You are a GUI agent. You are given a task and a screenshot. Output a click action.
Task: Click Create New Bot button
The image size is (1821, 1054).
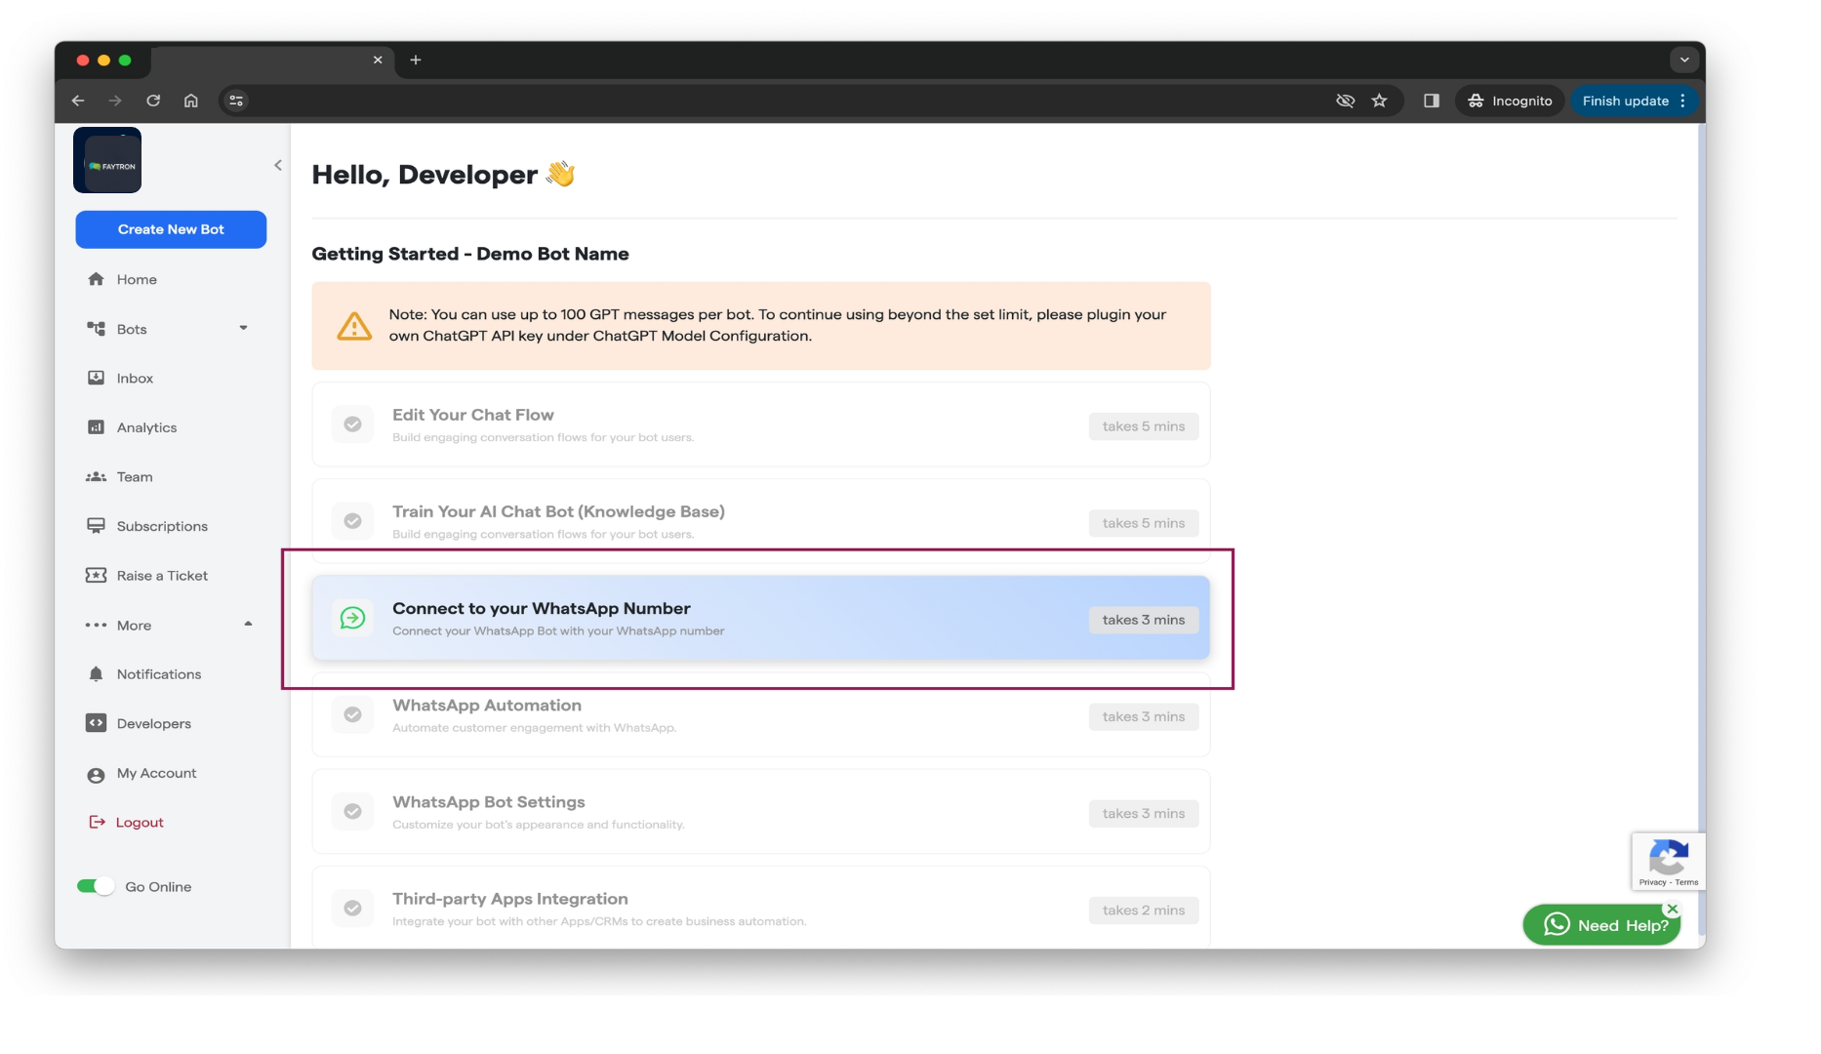coord(171,229)
